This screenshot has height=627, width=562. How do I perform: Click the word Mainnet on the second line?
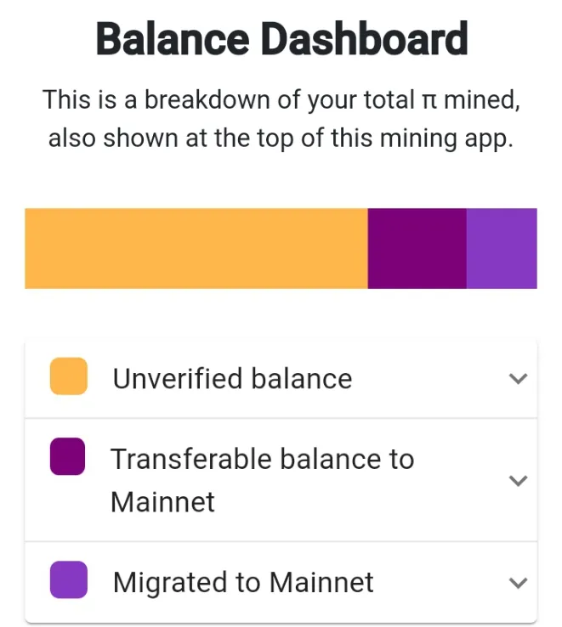pos(162,502)
